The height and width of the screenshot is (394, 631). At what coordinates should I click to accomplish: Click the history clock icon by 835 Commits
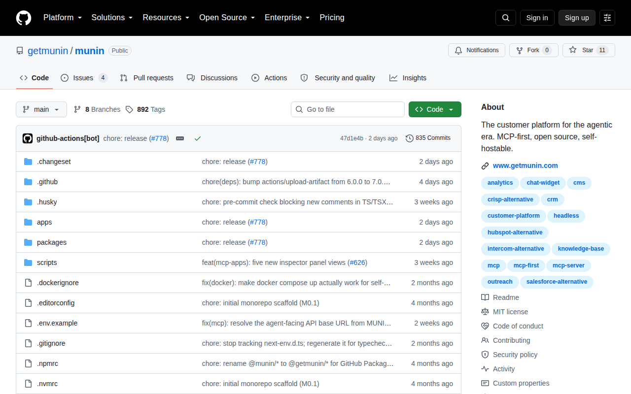[410, 138]
